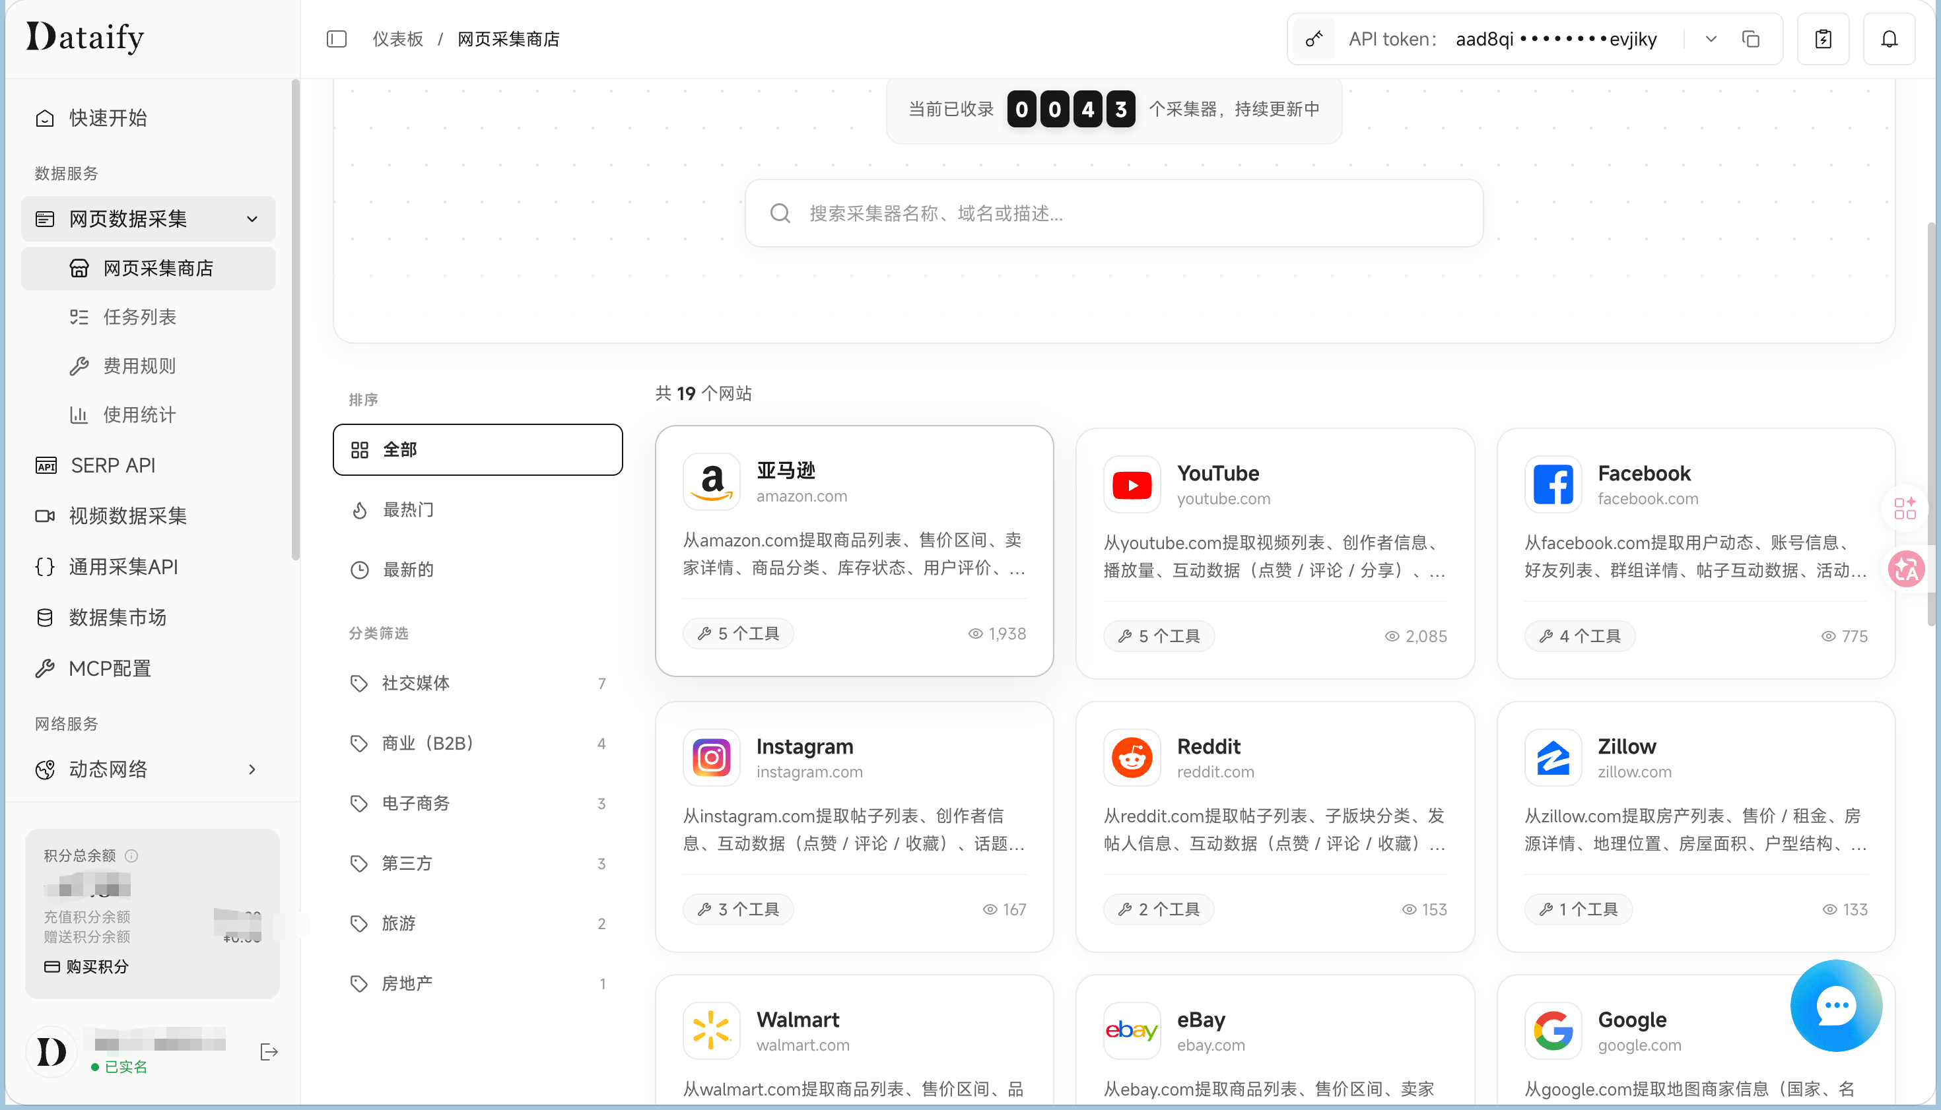
Task: Click the 2 个工具 badge on Reddit card
Action: [1159, 909]
